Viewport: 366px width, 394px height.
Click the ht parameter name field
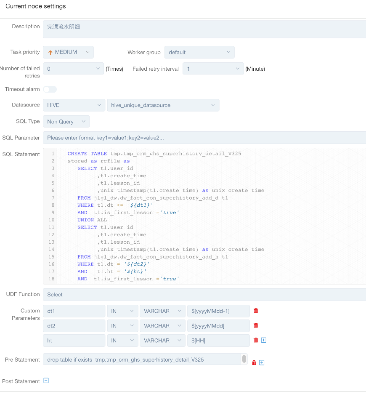(74, 341)
